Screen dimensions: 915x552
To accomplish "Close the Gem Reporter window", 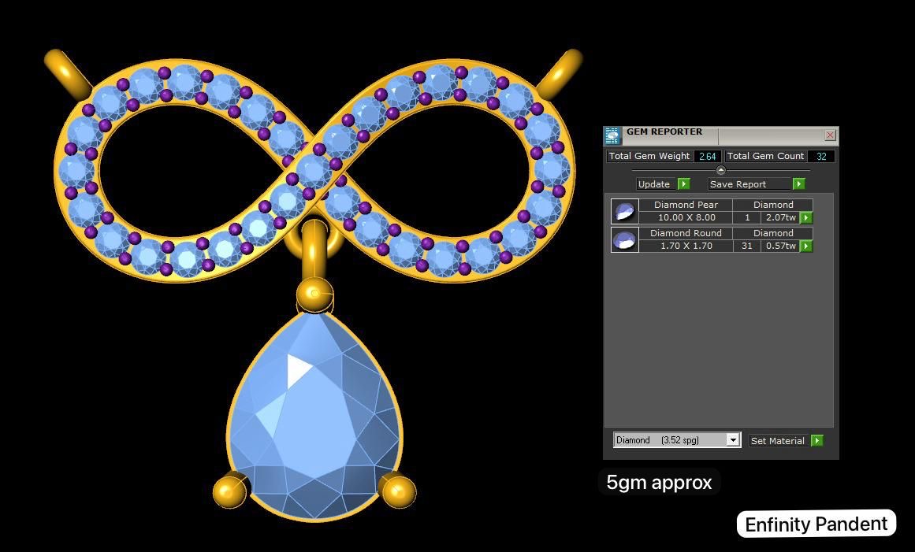I will [x=829, y=135].
